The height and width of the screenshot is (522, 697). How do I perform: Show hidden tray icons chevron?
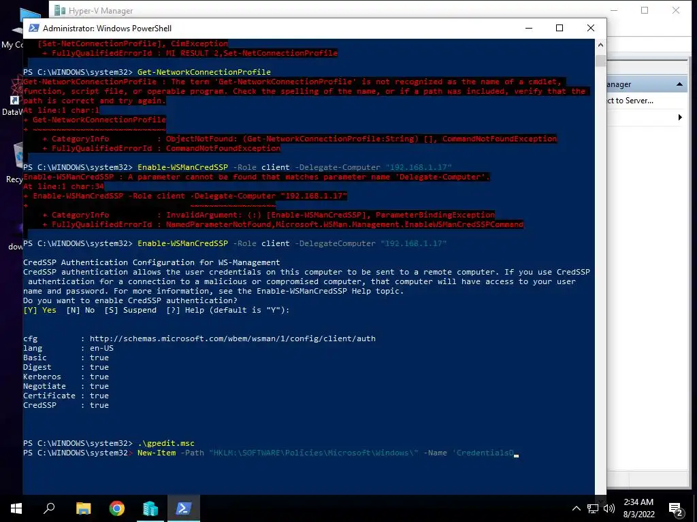pyautogui.click(x=576, y=508)
